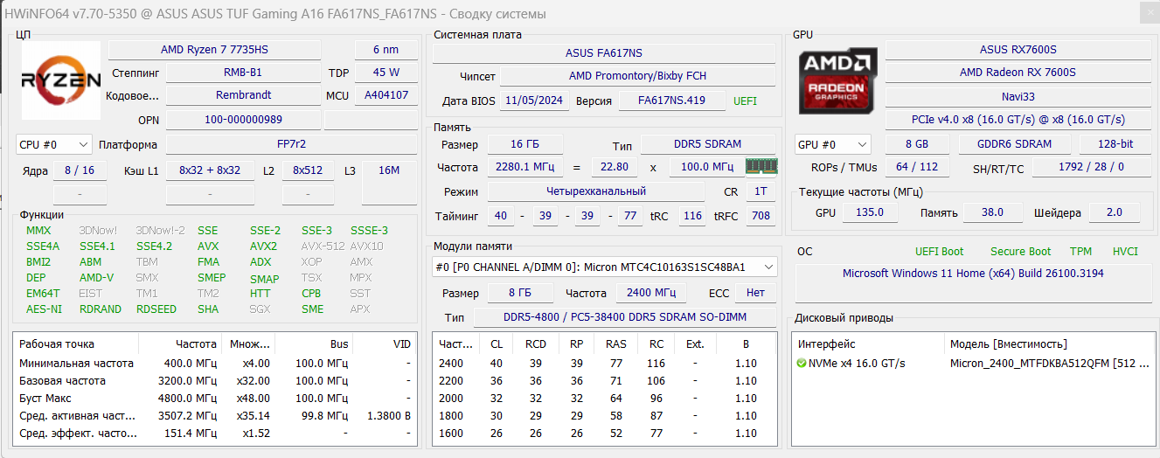Click the 8x32 + 8x32 L1 cache value
Image resolution: width=1160 pixels, height=458 pixels.
[x=209, y=170]
